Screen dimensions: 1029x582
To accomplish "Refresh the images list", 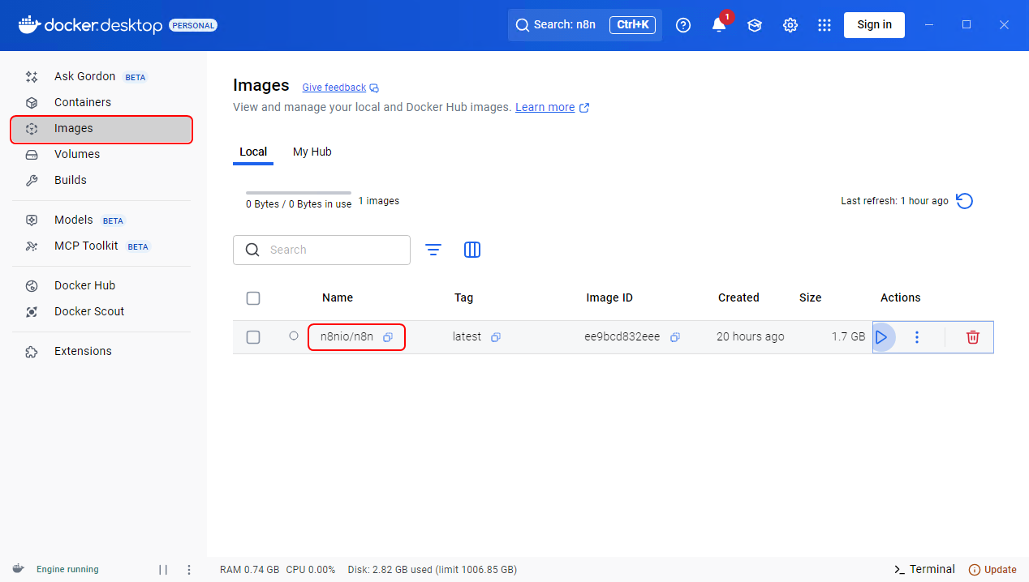I will click(x=964, y=201).
